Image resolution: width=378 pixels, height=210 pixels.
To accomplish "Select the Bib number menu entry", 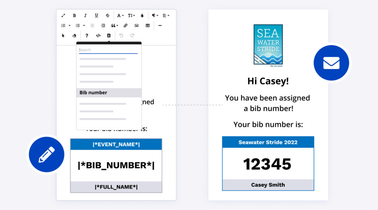I will click(x=109, y=93).
